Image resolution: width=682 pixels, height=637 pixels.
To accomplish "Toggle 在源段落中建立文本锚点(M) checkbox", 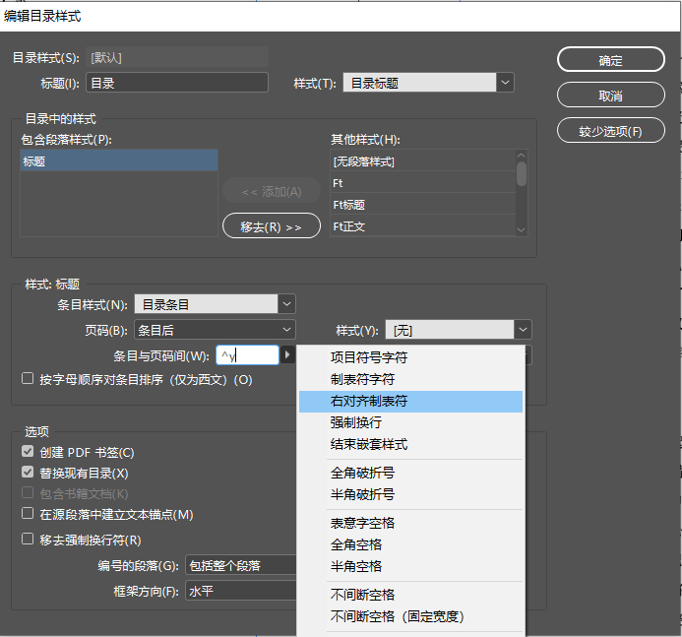I will tap(28, 514).
